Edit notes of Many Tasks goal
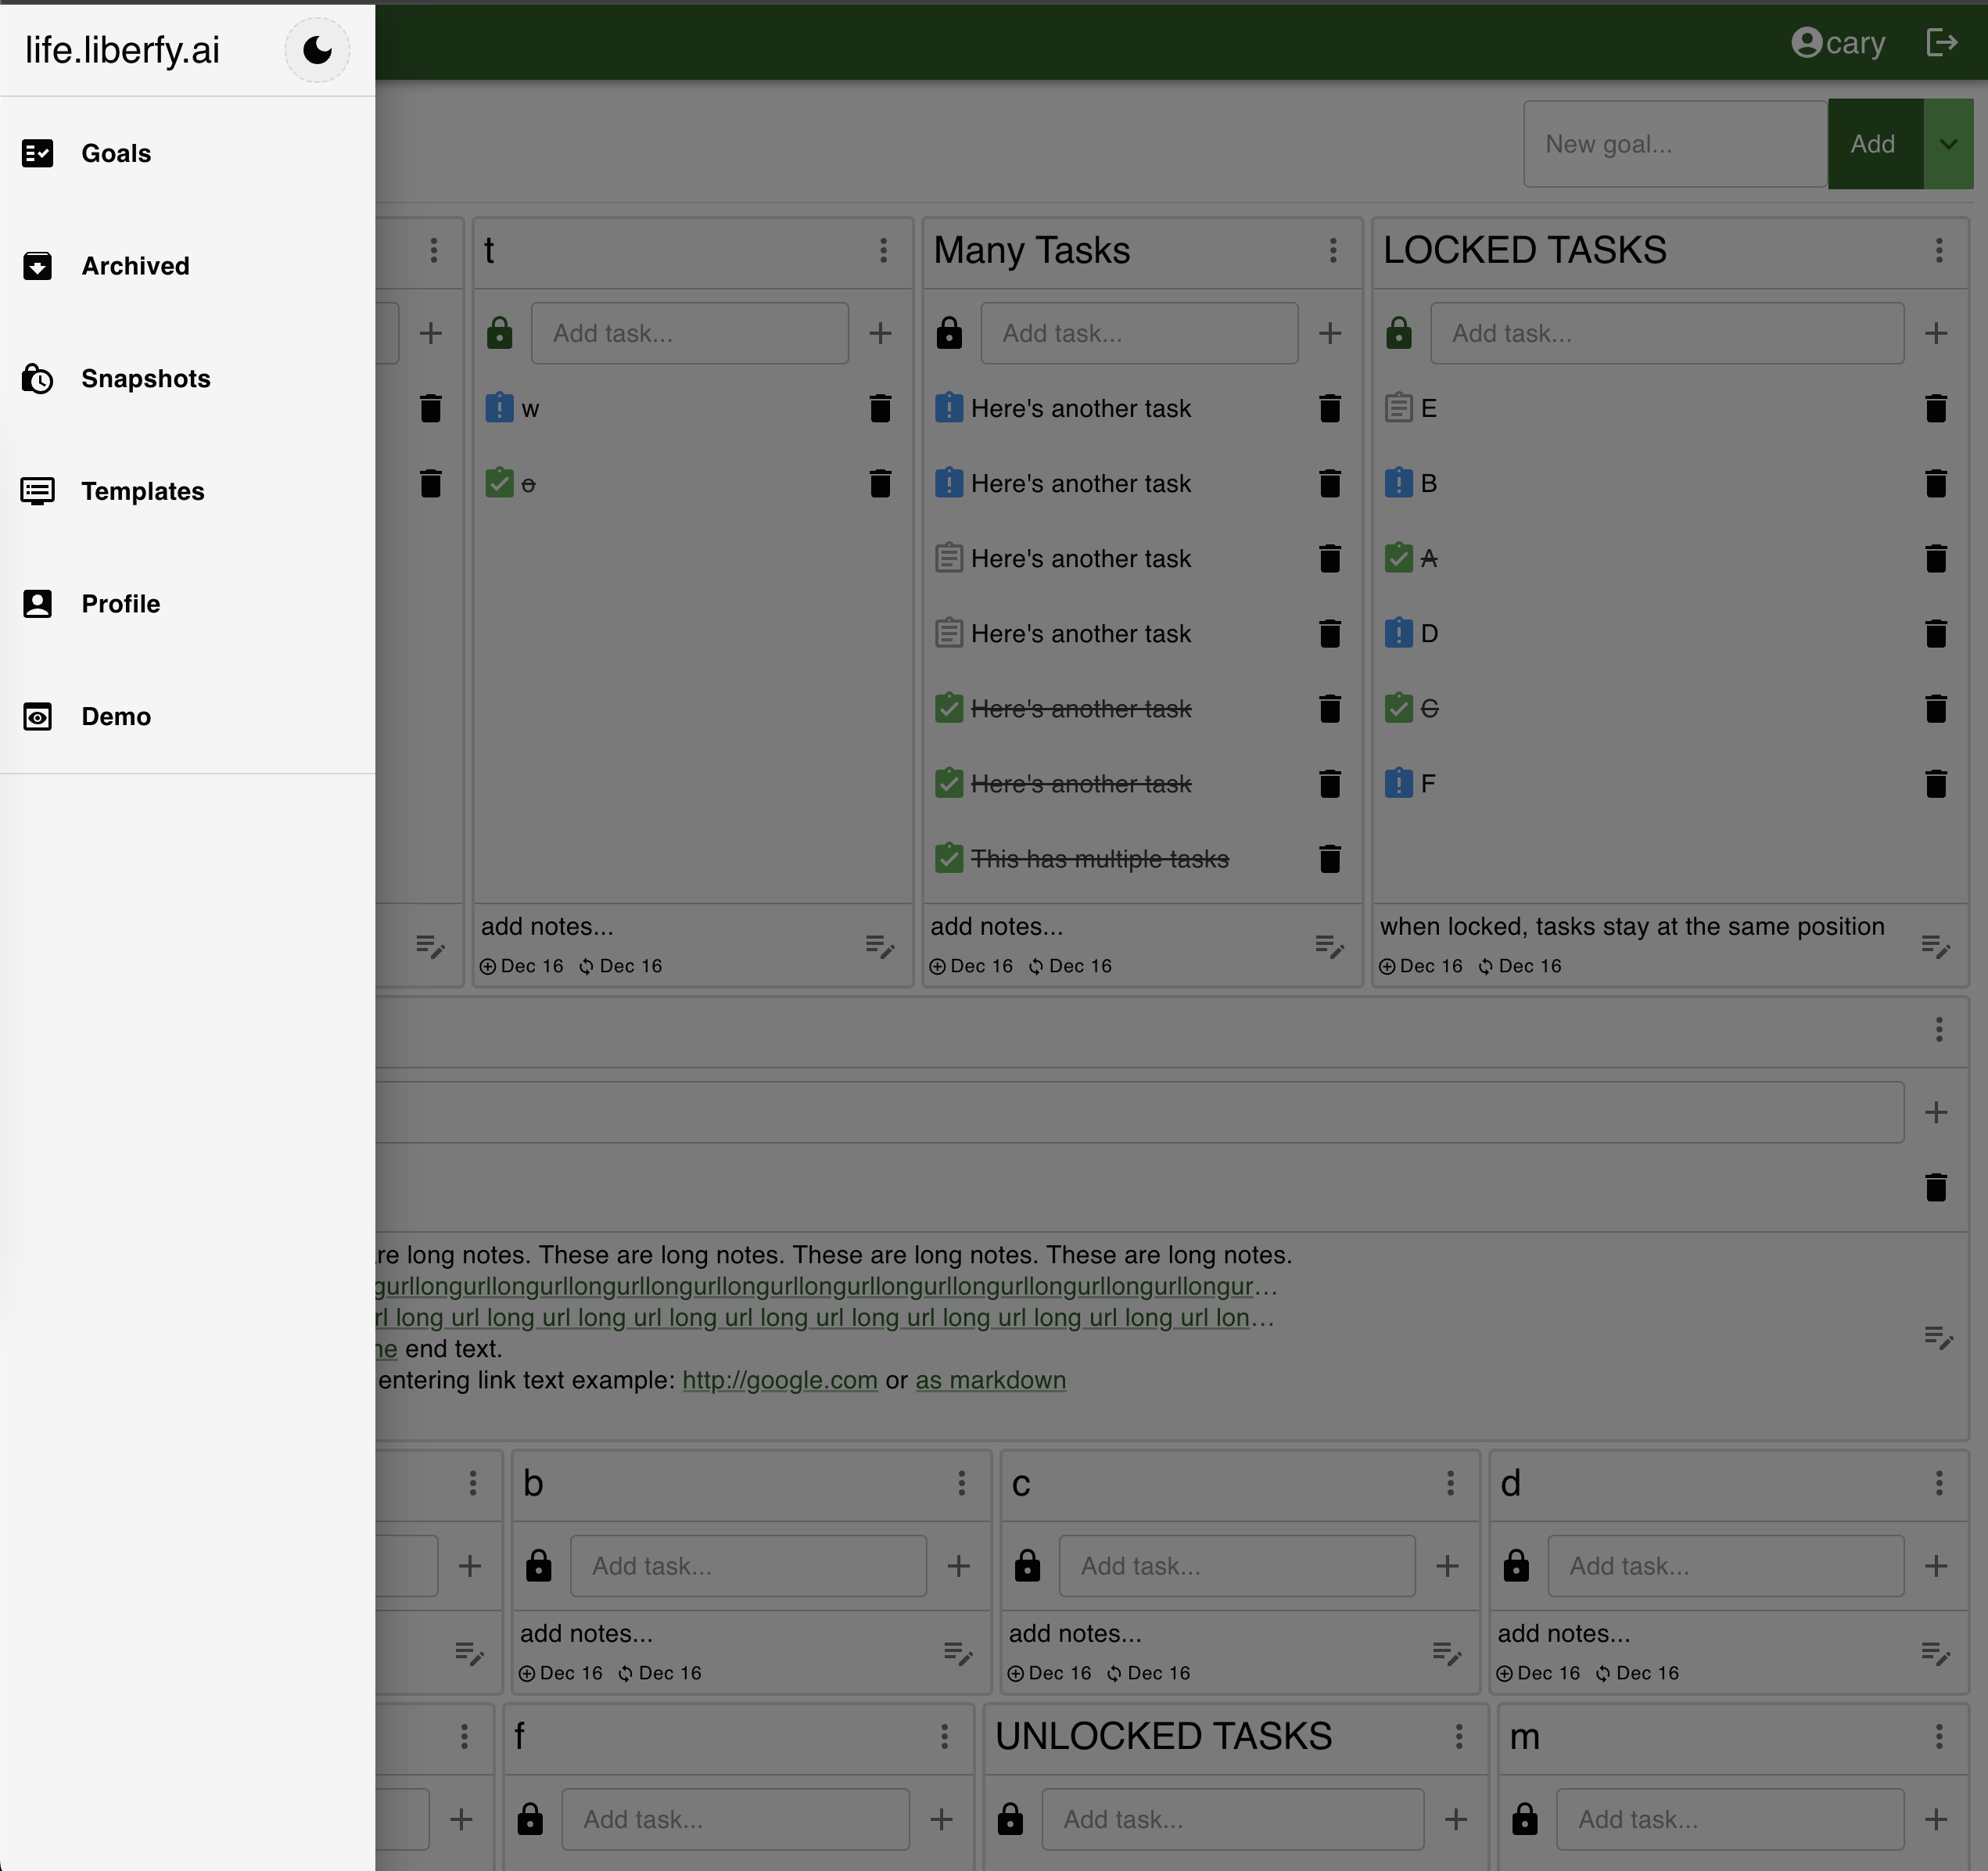Image resolution: width=1988 pixels, height=1871 pixels. pyautogui.click(x=1329, y=946)
